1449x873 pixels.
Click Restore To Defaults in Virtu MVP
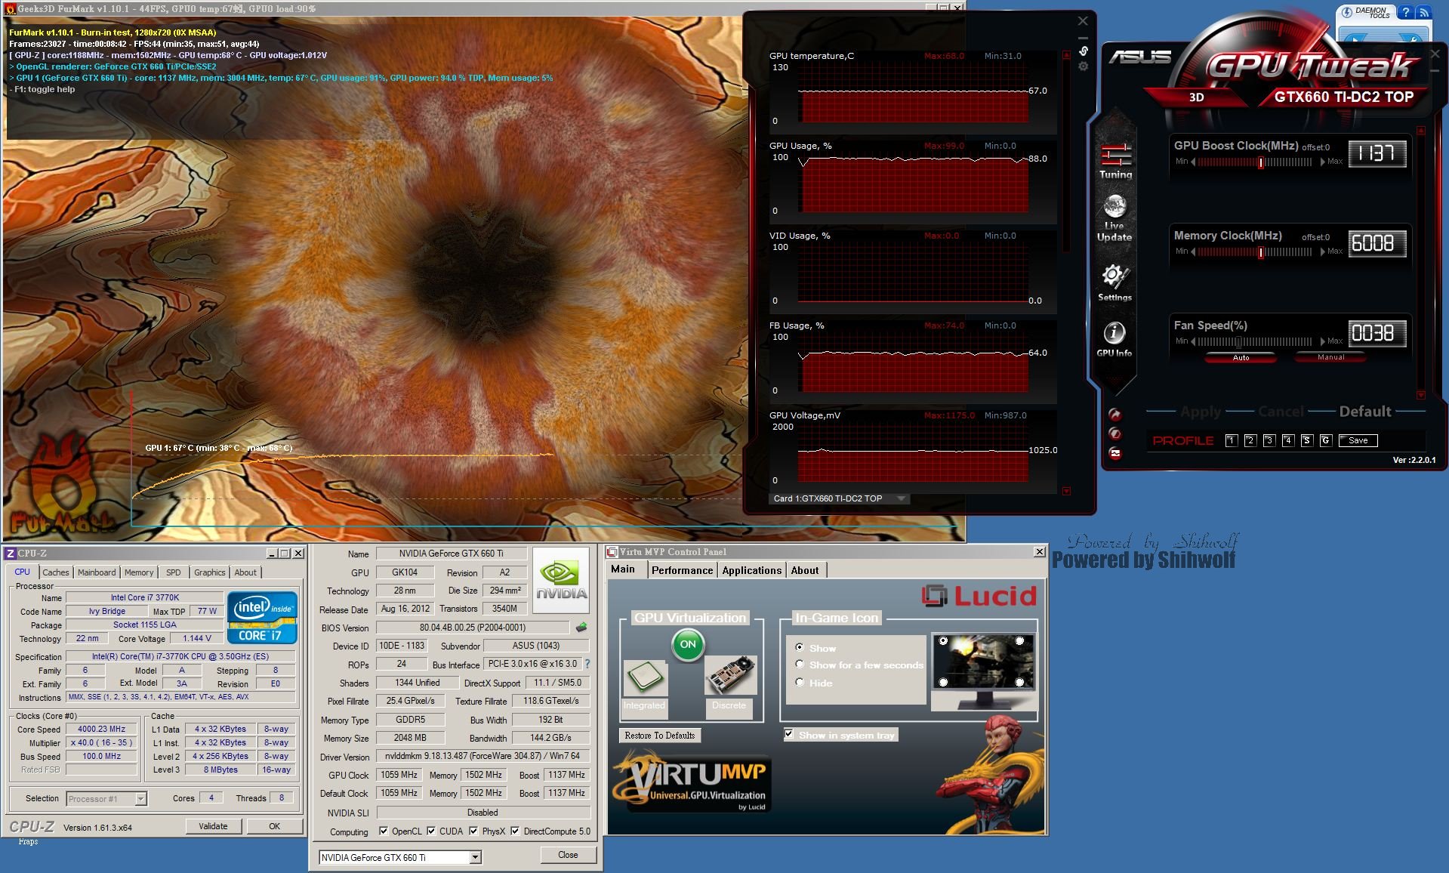pyautogui.click(x=660, y=736)
